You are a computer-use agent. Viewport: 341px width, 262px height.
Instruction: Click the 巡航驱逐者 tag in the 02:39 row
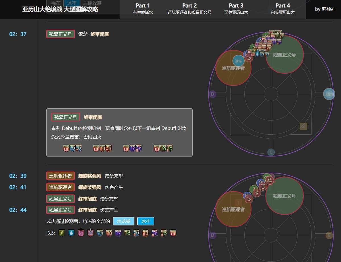[x=61, y=176]
